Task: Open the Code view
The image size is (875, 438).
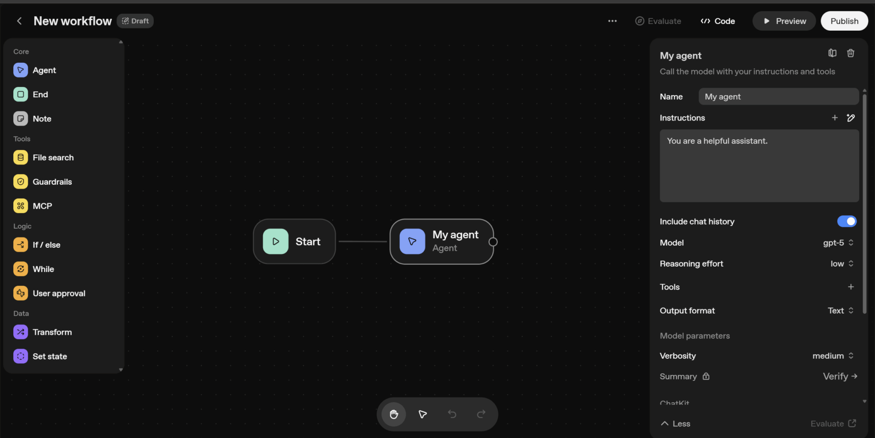Action: point(718,21)
